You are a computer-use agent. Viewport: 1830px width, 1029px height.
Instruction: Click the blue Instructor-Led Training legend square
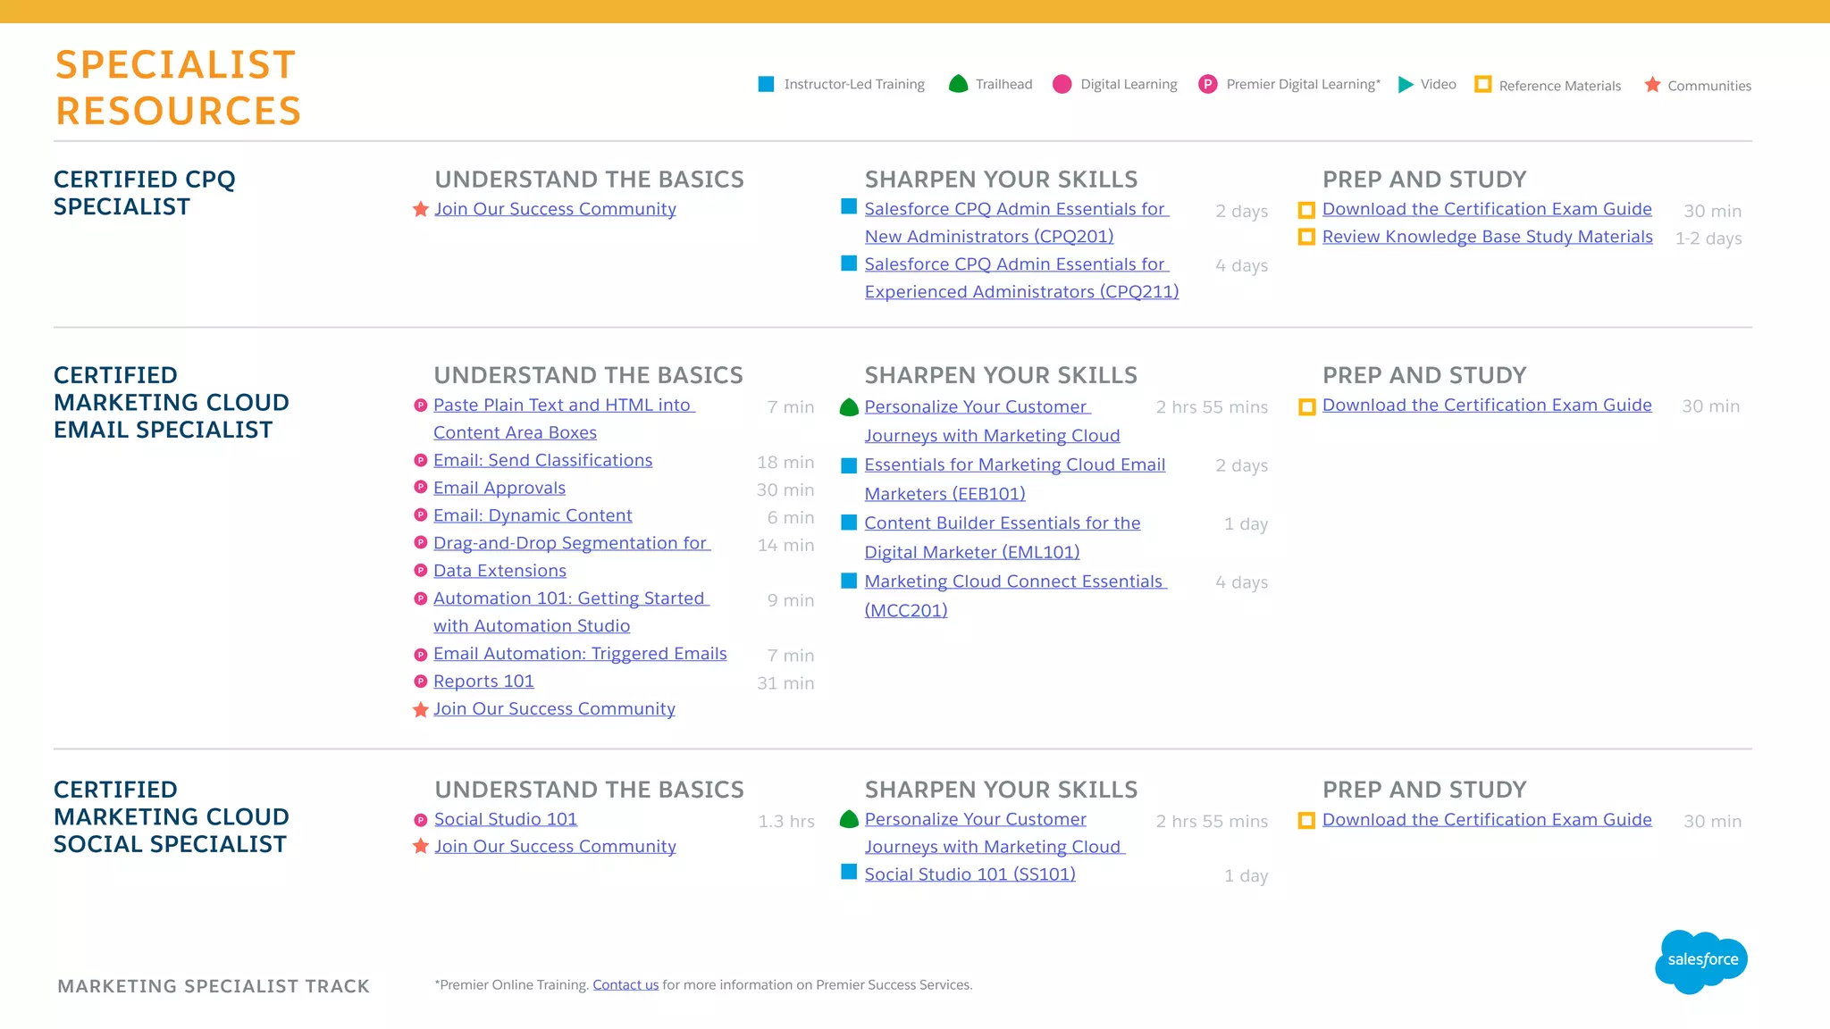pyautogui.click(x=766, y=84)
